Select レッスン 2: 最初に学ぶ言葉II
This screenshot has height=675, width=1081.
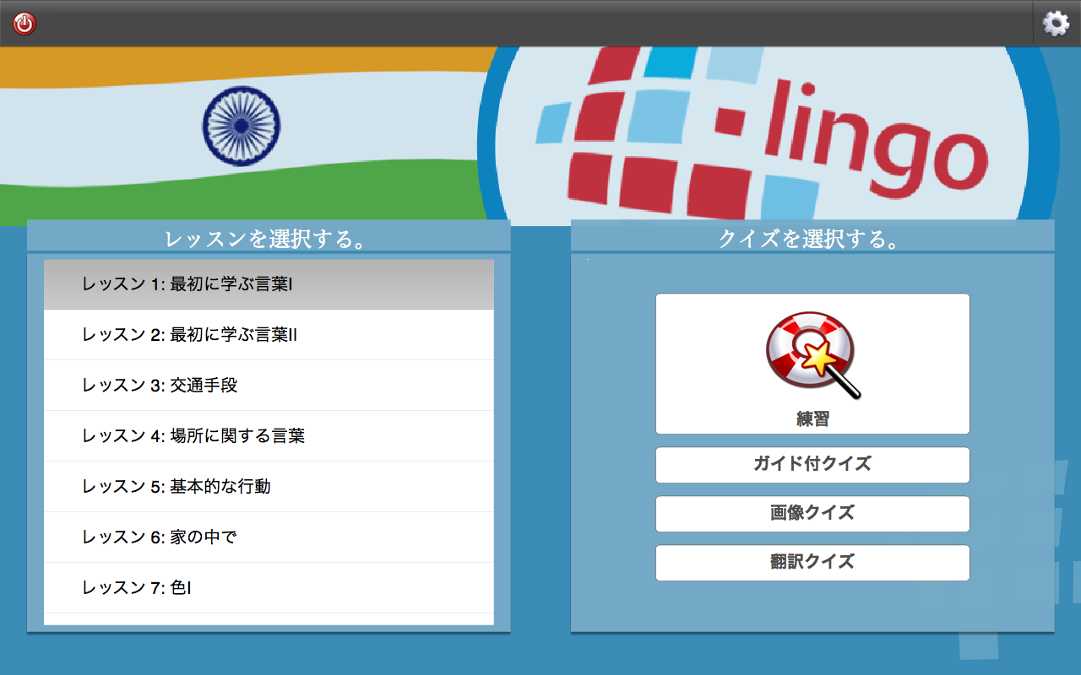[x=269, y=335]
